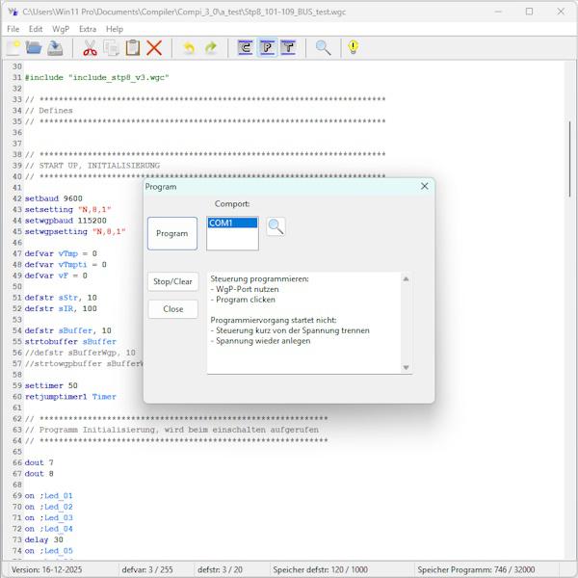Click the red X delete icon
Viewport: 578px width, 578px height.
pos(154,47)
